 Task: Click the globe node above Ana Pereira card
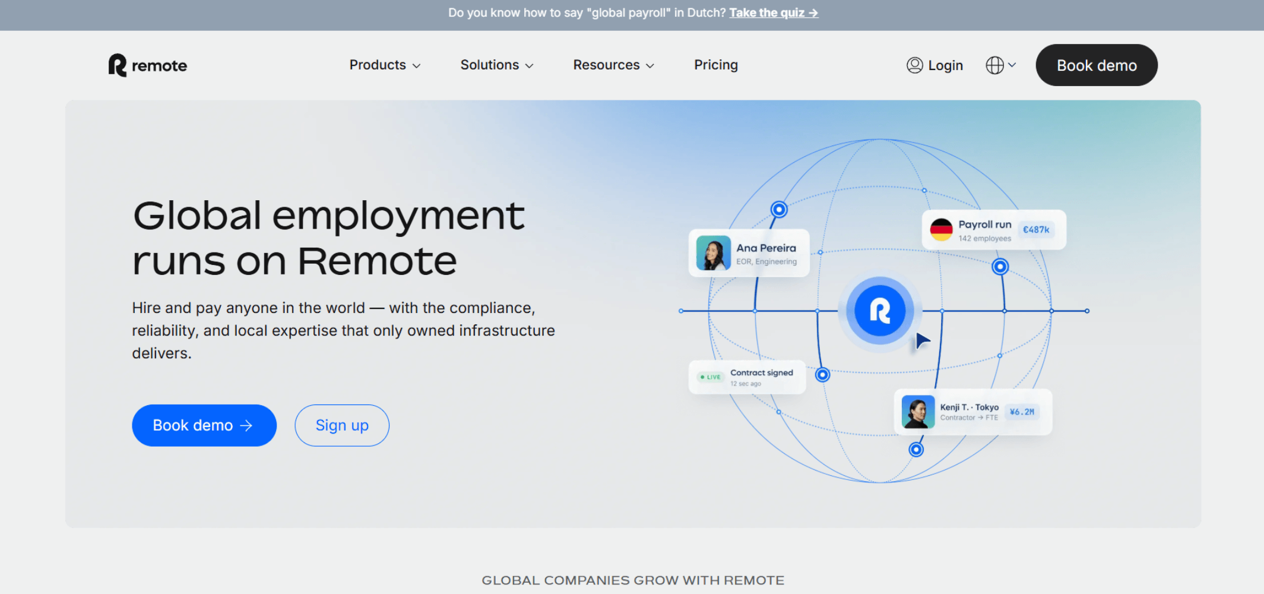click(779, 209)
